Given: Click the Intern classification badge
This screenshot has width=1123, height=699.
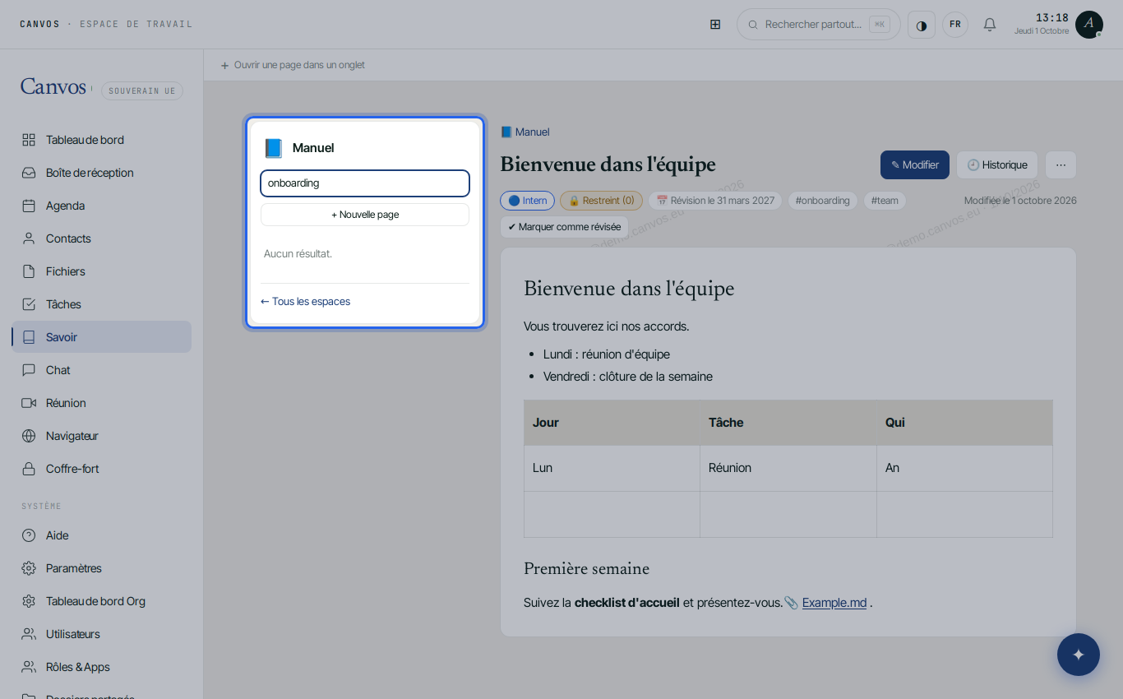Looking at the screenshot, I should (x=528, y=201).
